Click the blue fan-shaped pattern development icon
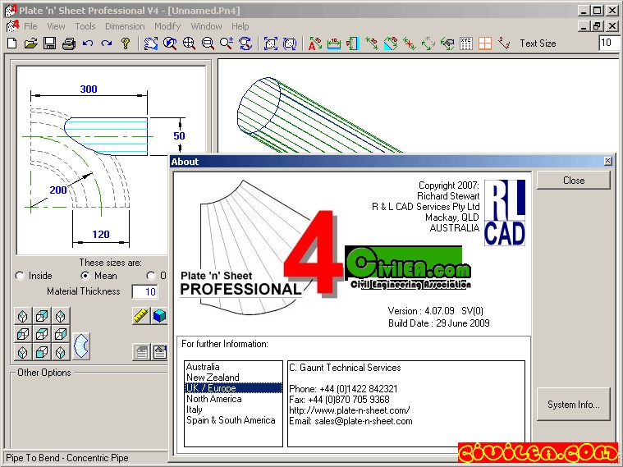The width and height of the screenshot is (623, 467). [81, 346]
